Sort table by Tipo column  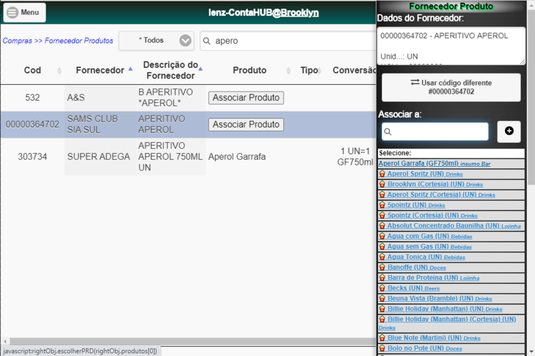pyautogui.click(x=309, y=70)
